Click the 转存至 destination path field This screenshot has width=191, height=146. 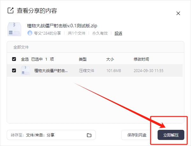[x=48, y=135]
